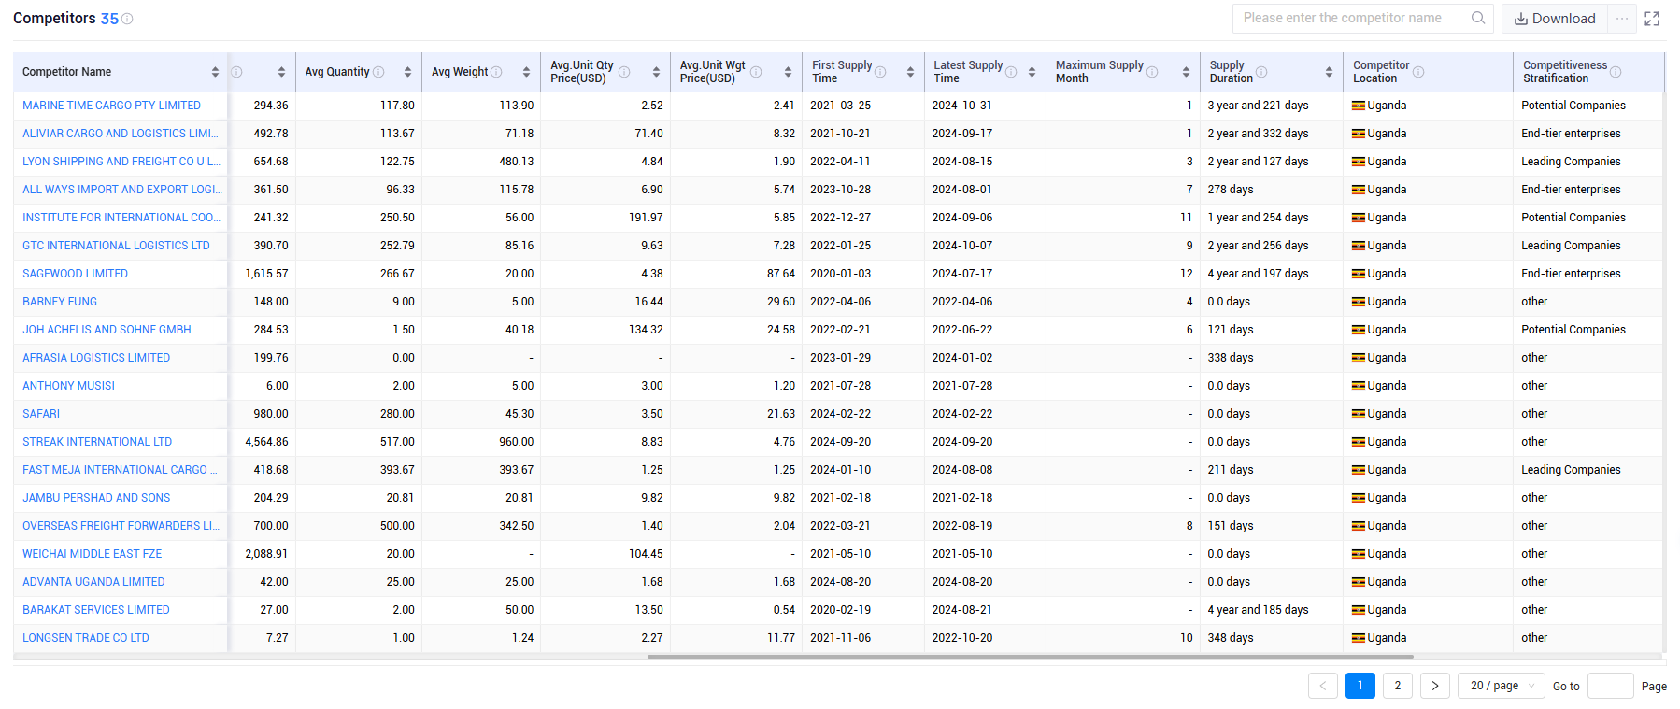Open LYON SHIPPING AND FREIGHT link
Image resolution: width=1680 pixels, height=709 pixels.
tap(121, 162)
